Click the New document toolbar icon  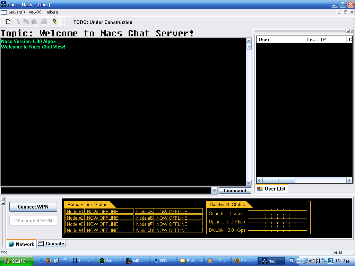tap(8, 22)
